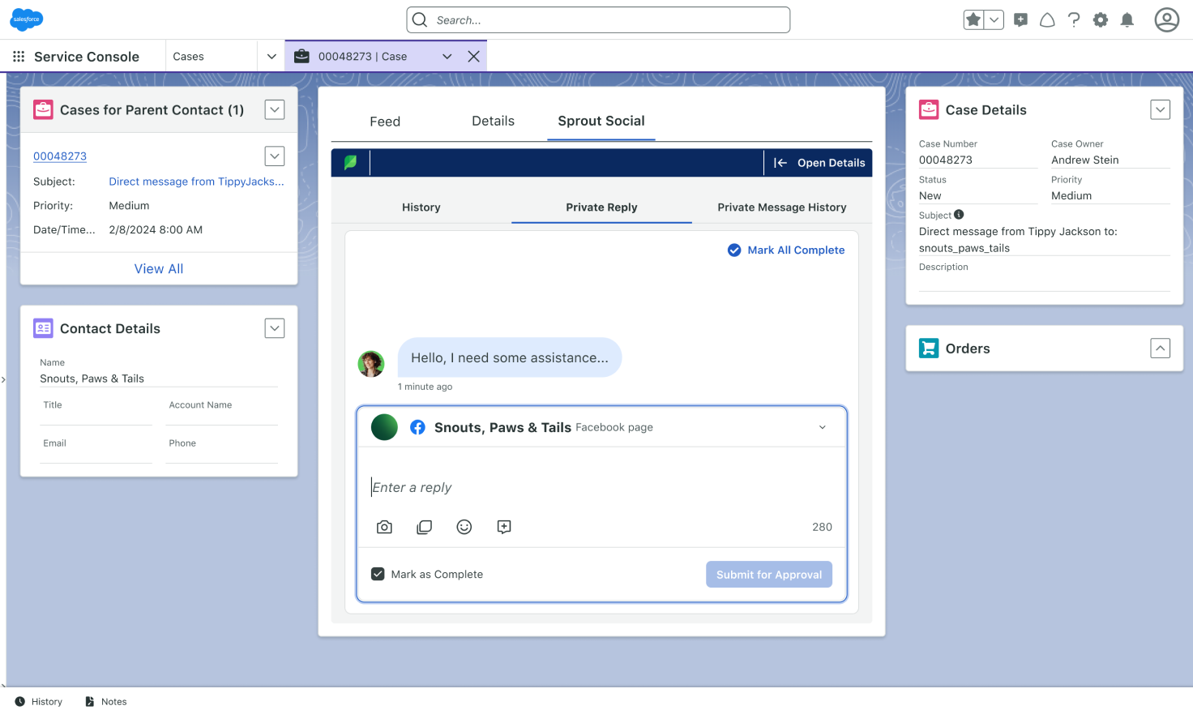Viewport: 1193px width, 710px height.
Task: Open the user profile avatar
Action: coord(1167,19)
